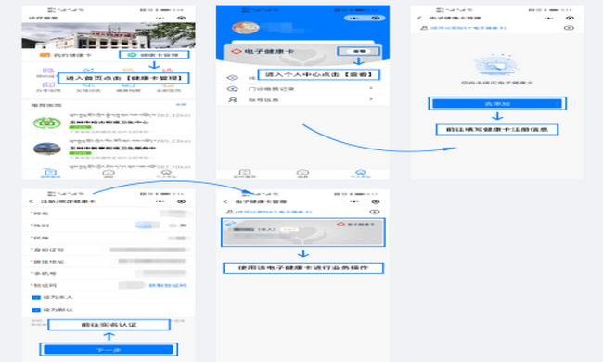The width and height of the screenshot is (603, 362).
Task: Select the bound electronic health card
Action: [x=303, y=232]
